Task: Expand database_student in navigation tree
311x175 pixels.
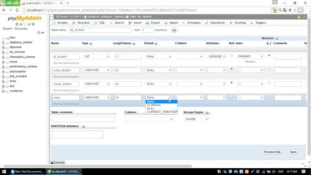Action: point(3,42)
